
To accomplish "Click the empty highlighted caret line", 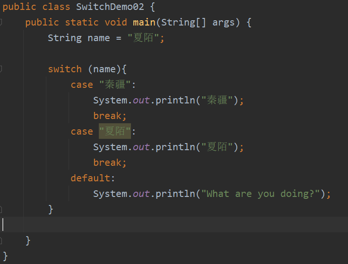I will (174, 224).
